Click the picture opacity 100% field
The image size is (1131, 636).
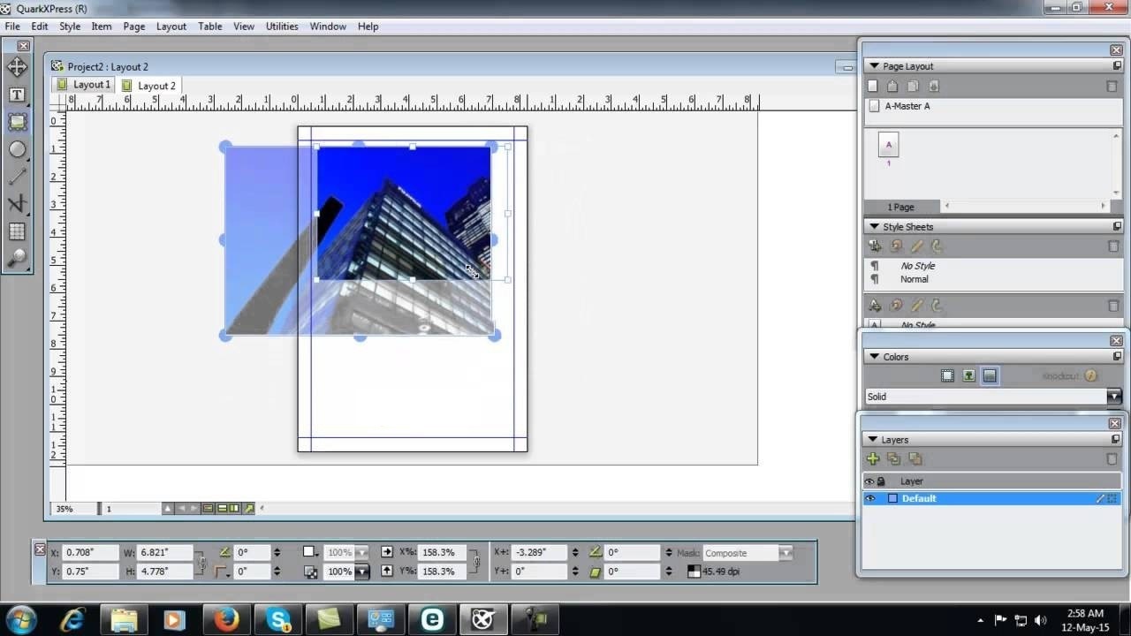(340, 572)
